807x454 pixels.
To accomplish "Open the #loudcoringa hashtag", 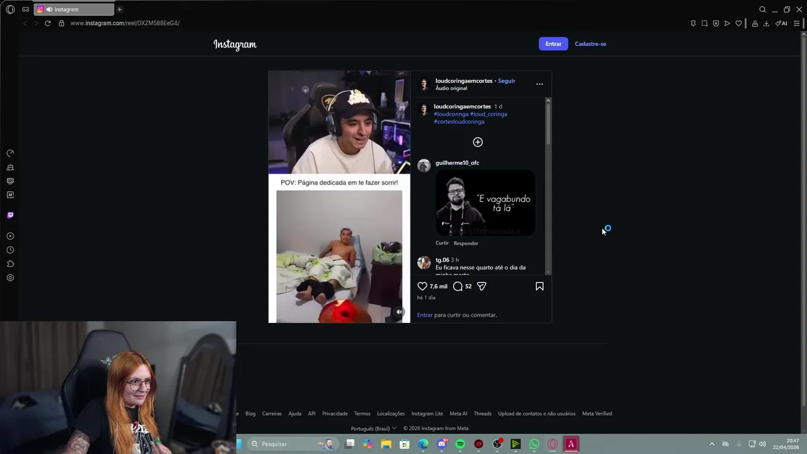I will [x=451, y=114].
